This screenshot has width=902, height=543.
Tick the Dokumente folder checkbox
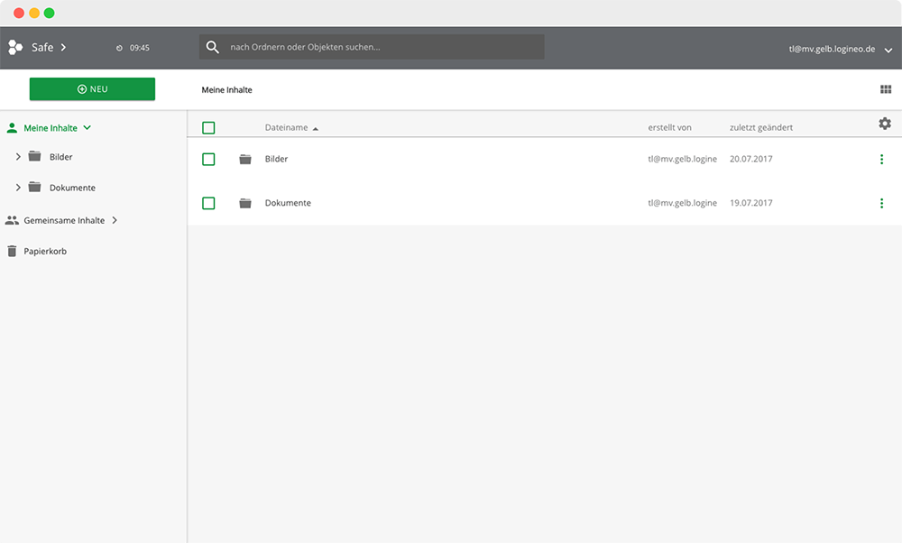click(x=208, y=204)
